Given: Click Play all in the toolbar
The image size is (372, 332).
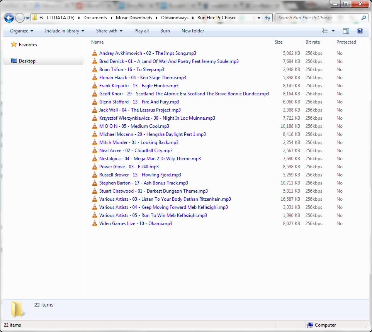Looking at the screenshot, I should click(x=141, y=31).
